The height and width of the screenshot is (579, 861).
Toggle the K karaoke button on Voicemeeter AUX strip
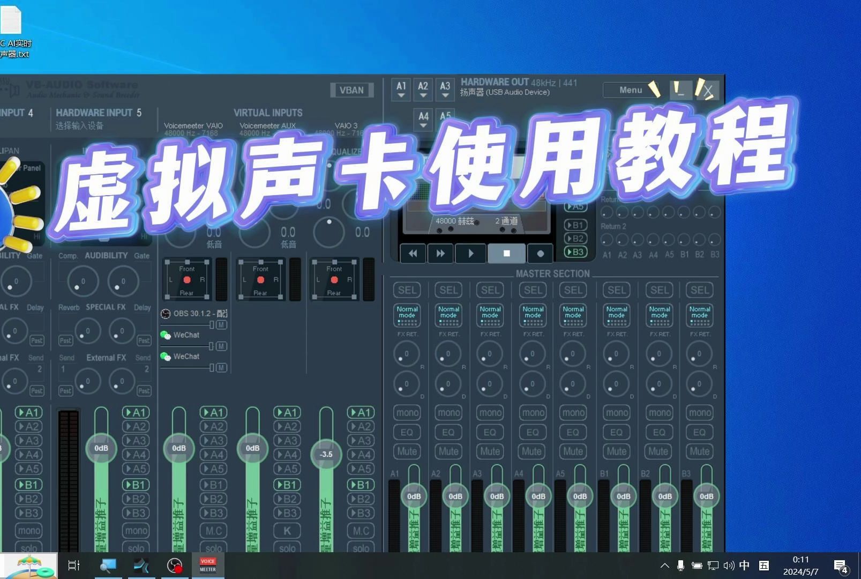click(x=287, y=531)
